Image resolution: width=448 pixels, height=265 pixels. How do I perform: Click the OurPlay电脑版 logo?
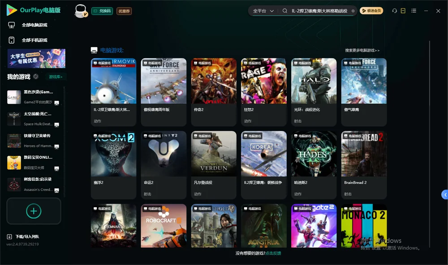pyautogui.click(x=34, y=10)
